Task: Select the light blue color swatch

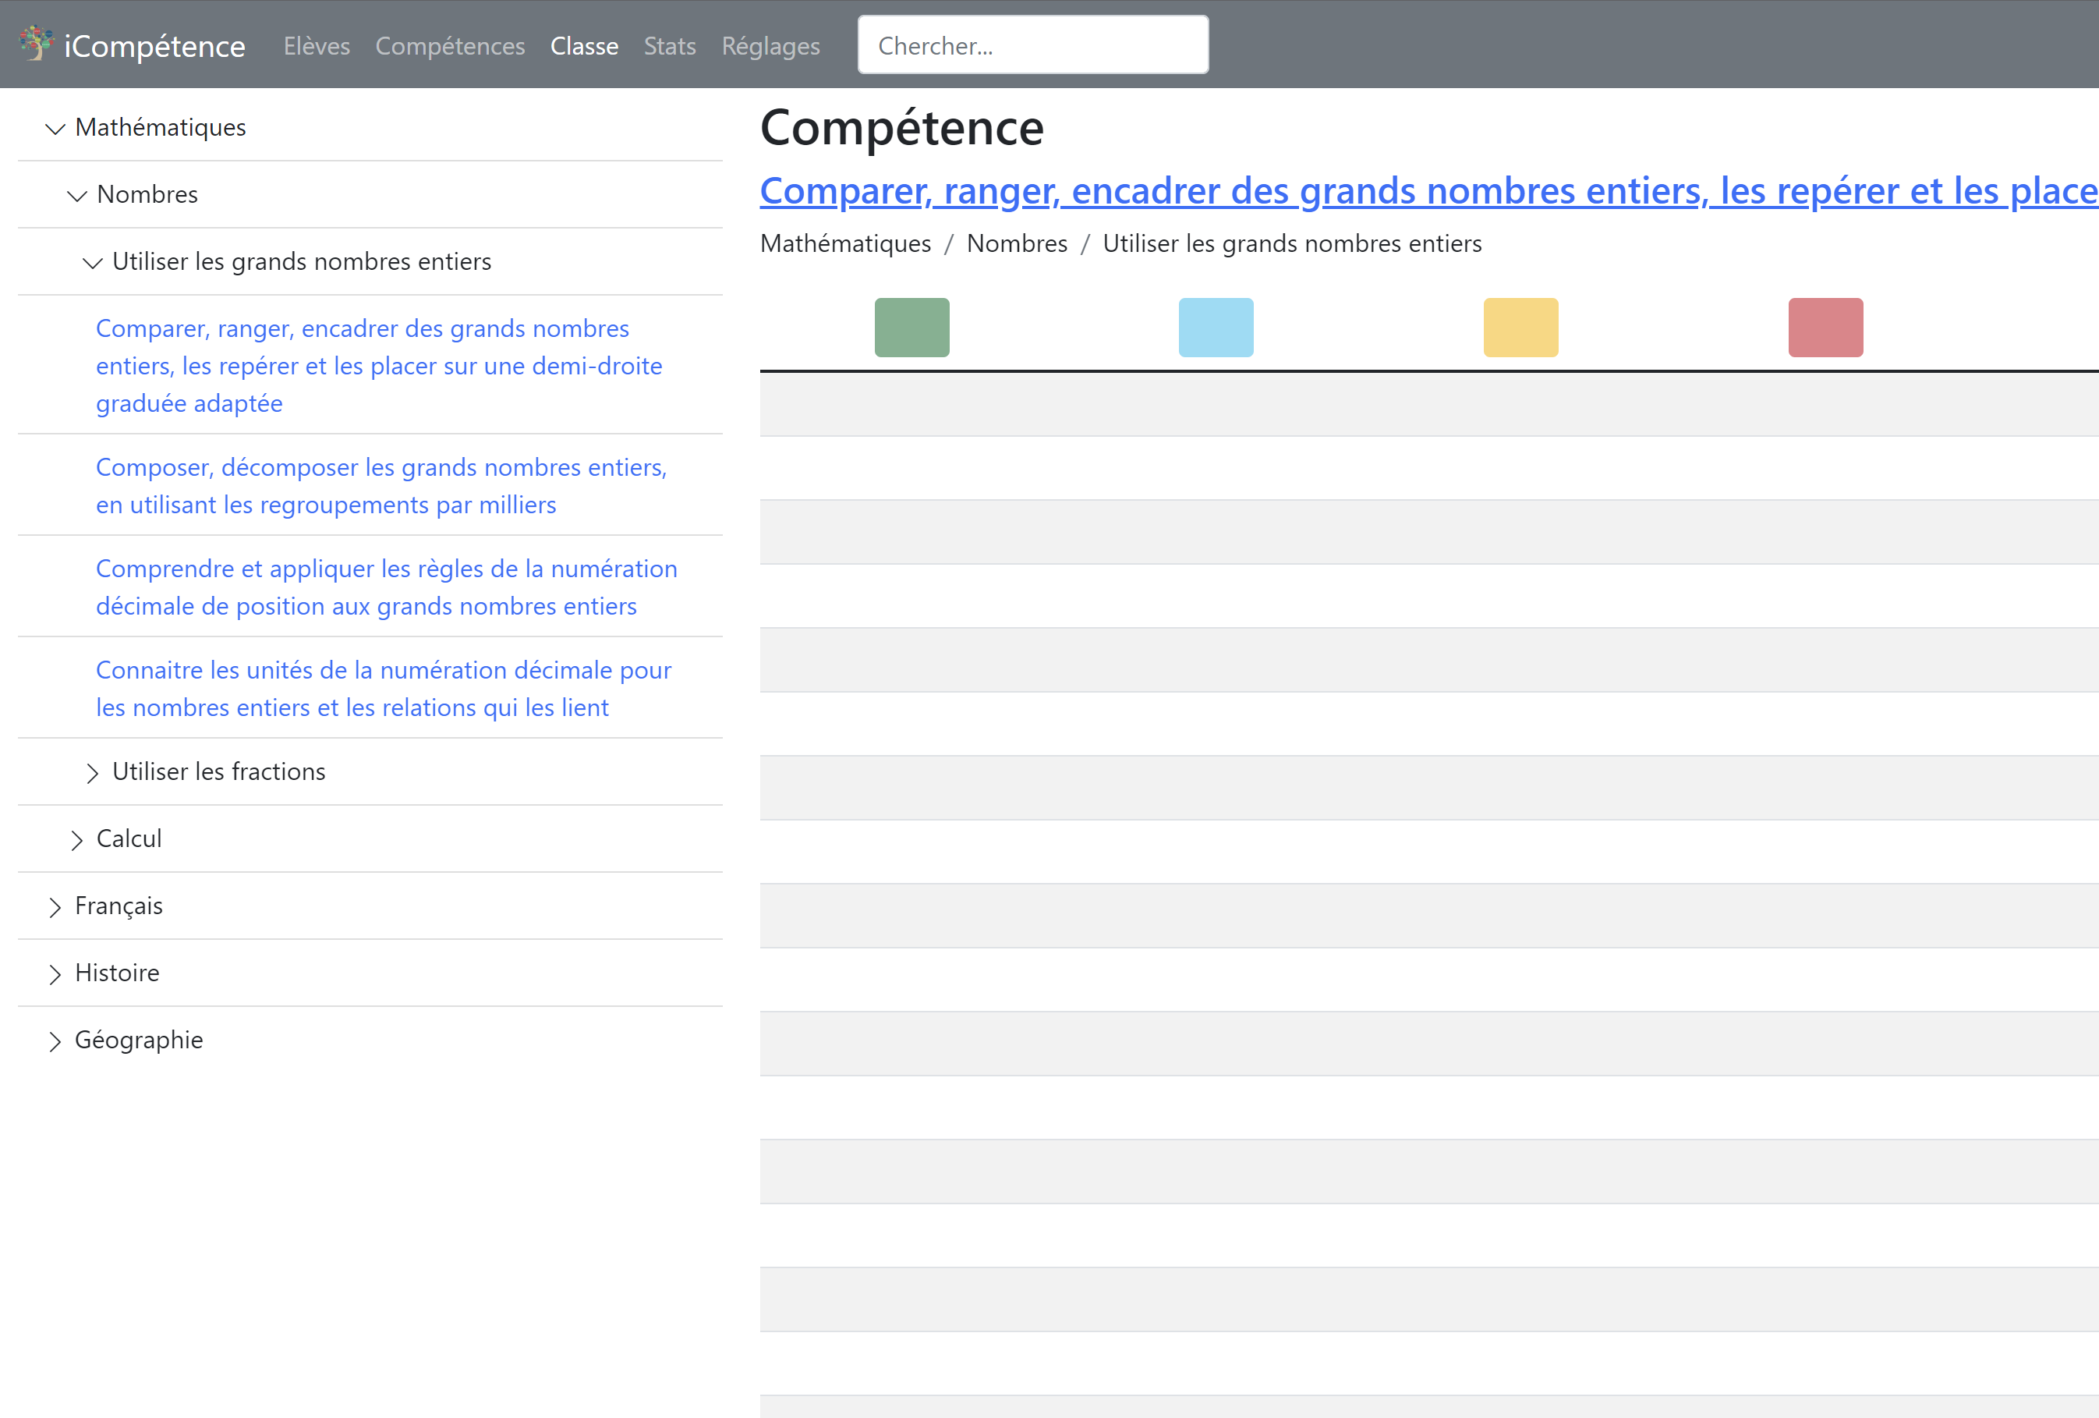Action: (1216, 327)
